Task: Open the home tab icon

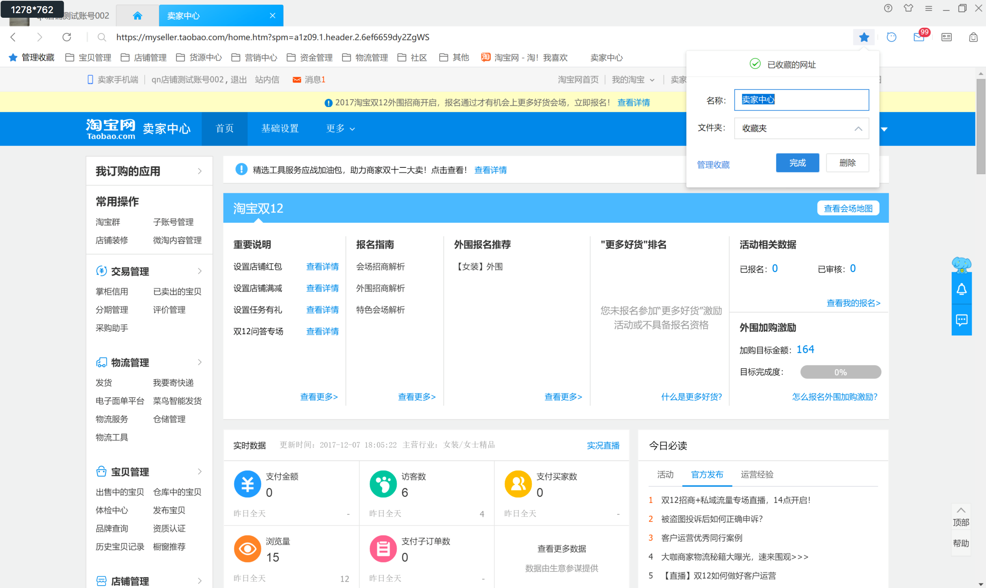Action: click(x=137, y=16)
